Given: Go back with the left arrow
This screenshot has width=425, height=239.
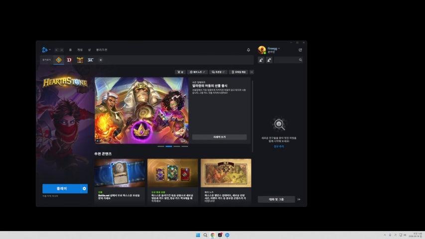Looking at the screenshot, I should 56,50.
